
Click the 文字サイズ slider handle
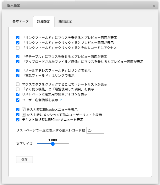click(x=53, y=144)
